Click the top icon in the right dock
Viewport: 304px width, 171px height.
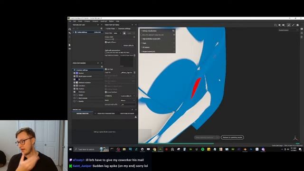pos(302,29)
